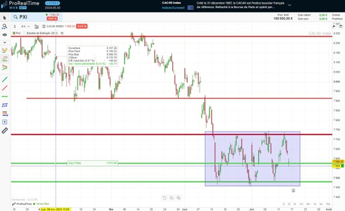Image resolution: width=345 pixels, height=211 pixels.
Task: Toggle the eye visibility icon in sidebar
Action: click(x=5, y=35)
